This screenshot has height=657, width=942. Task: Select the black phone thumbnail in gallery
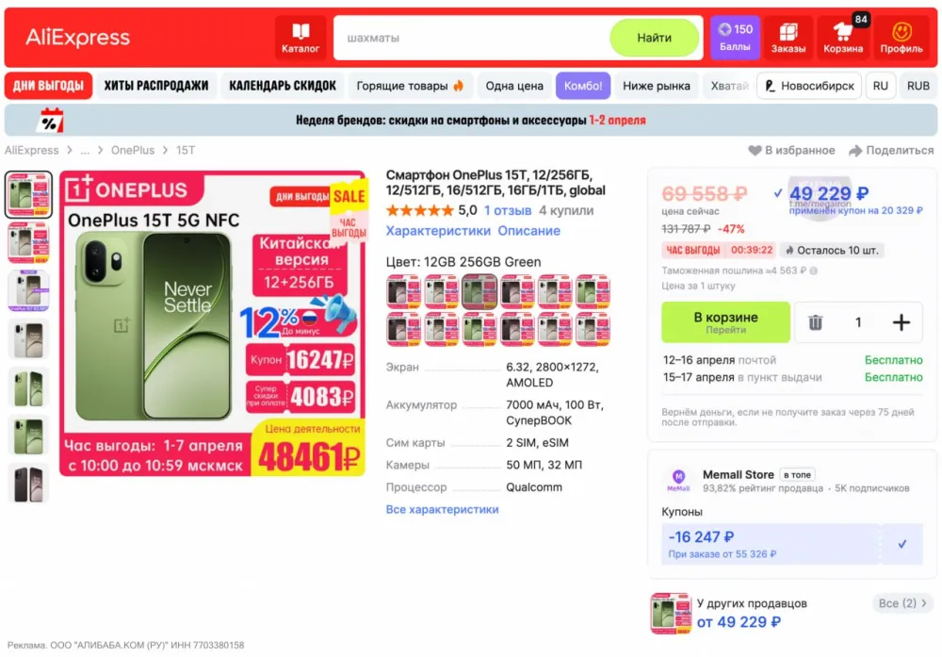click(28, 484)
